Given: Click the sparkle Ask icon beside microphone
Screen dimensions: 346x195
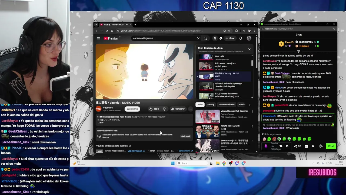Looking at the screenshot, I should [x=221, y=38].
